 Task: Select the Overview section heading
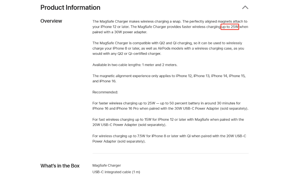51,21
